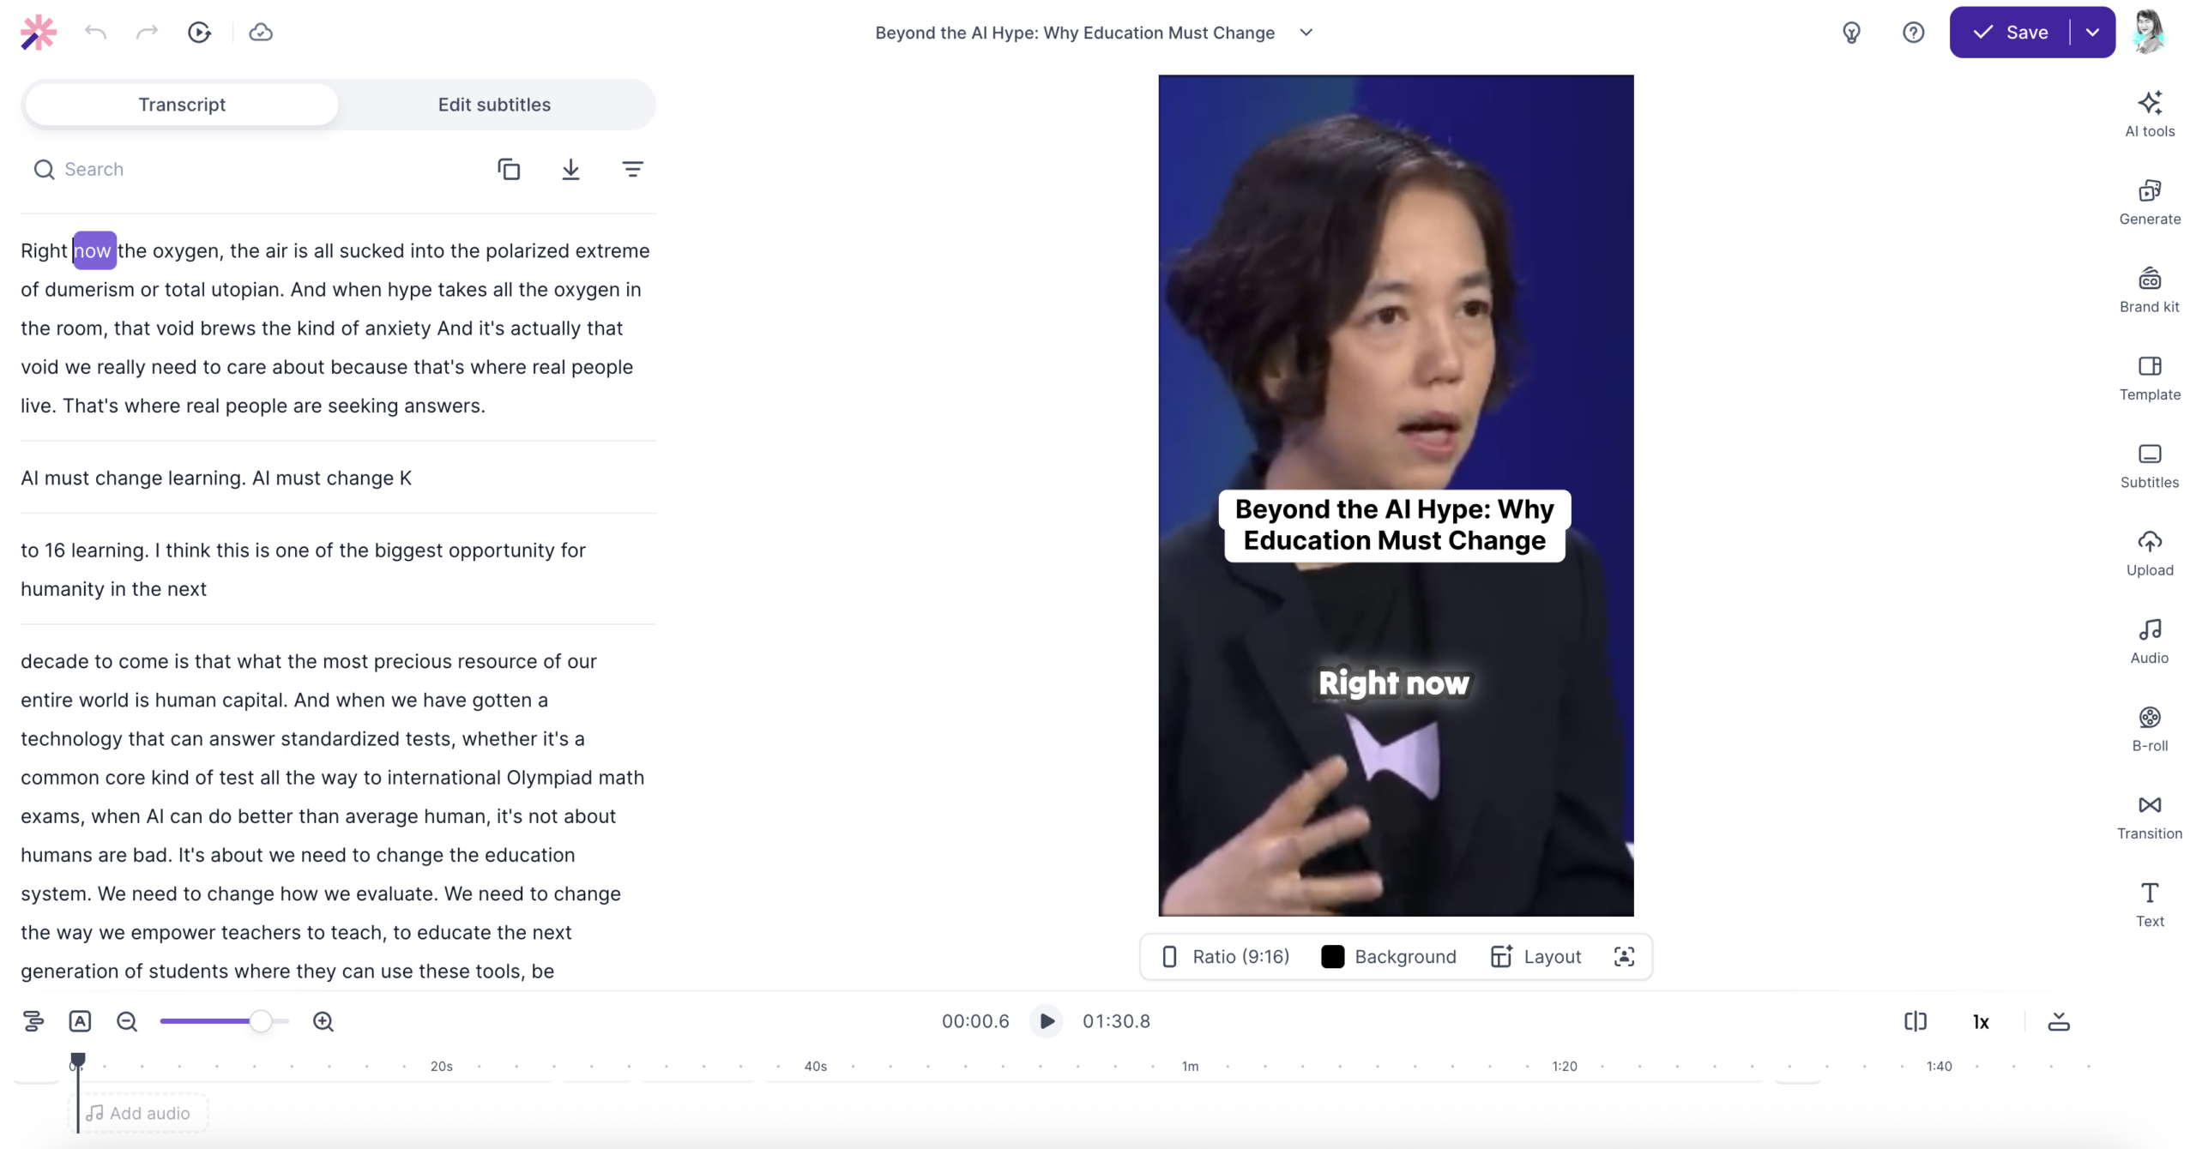Viewport: 2196px width, 1149px height.
Task: Toggle the auto caption A icon
Action: coord(80,1021)
